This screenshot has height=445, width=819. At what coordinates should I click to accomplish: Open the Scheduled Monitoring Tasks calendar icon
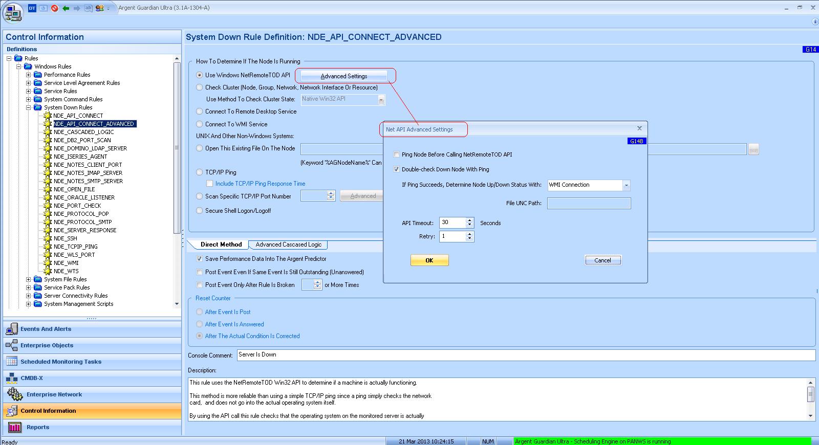(12, 362)
